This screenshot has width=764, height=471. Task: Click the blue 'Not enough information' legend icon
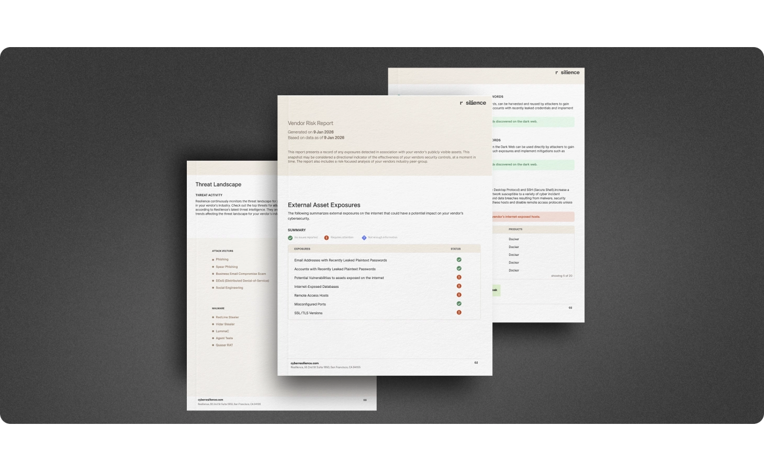364,238
